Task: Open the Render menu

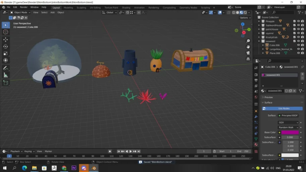Action: pyautogui.click(x=24, y=8)
